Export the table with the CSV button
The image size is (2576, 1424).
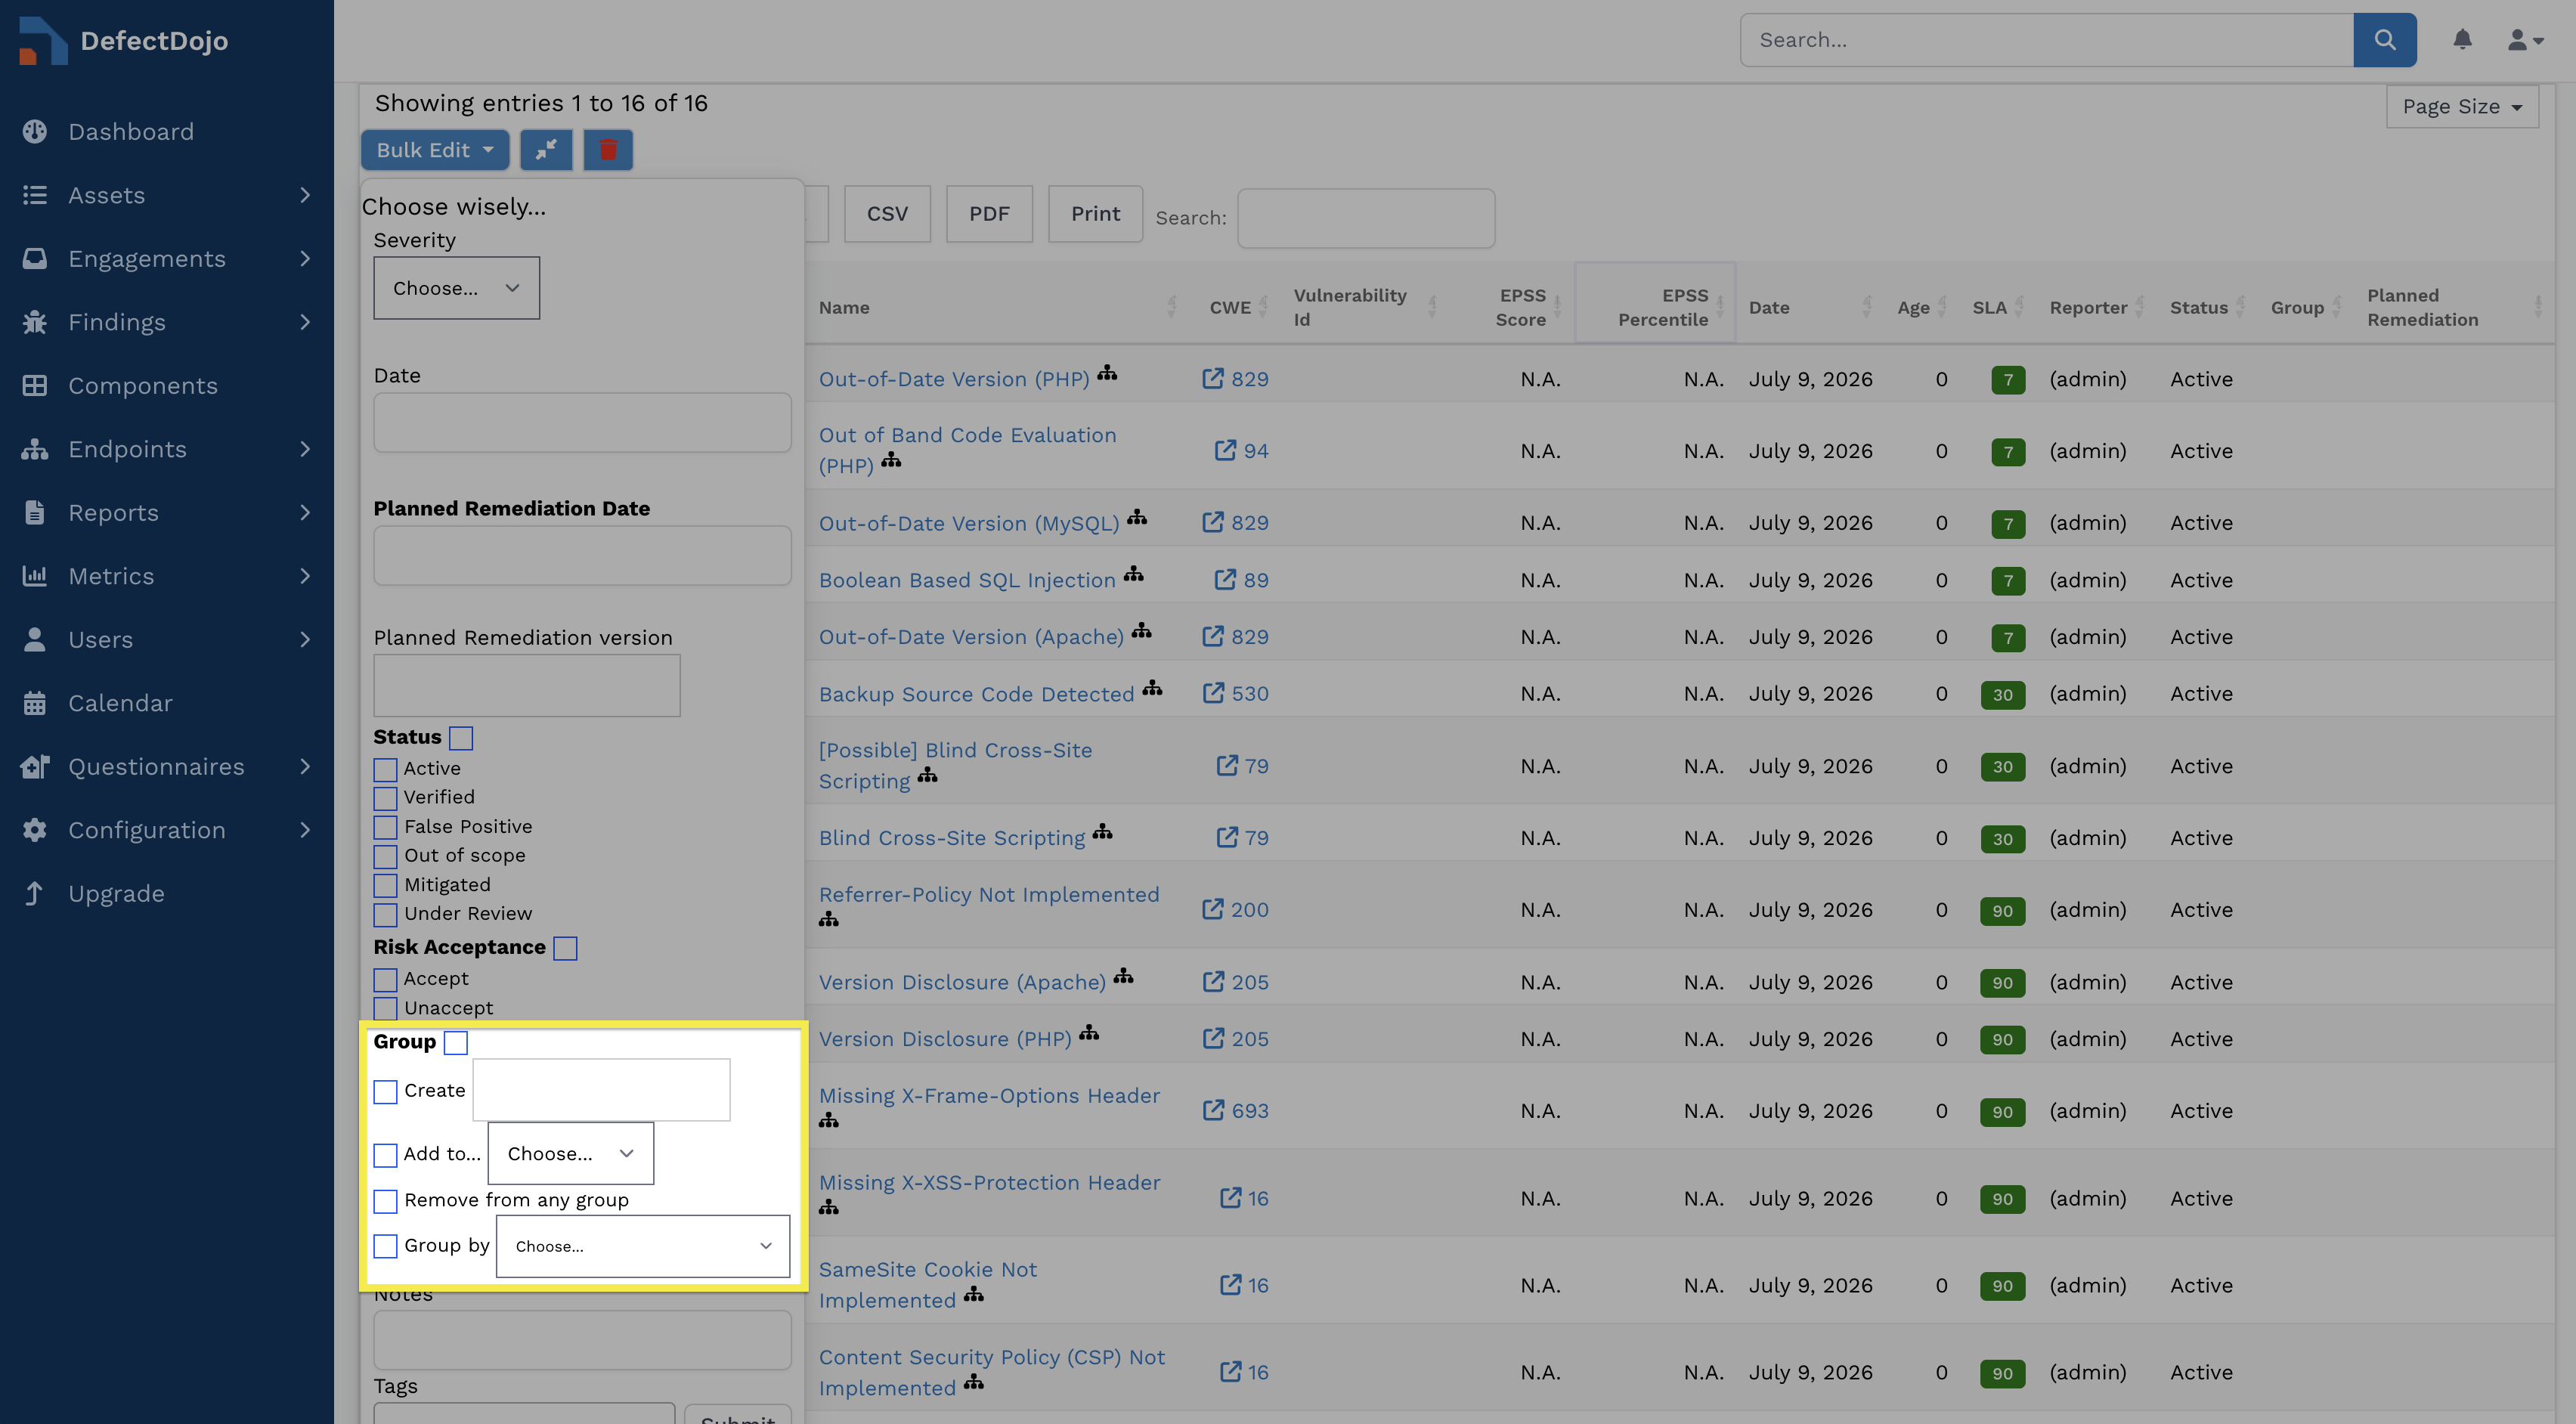coord(887,214)
